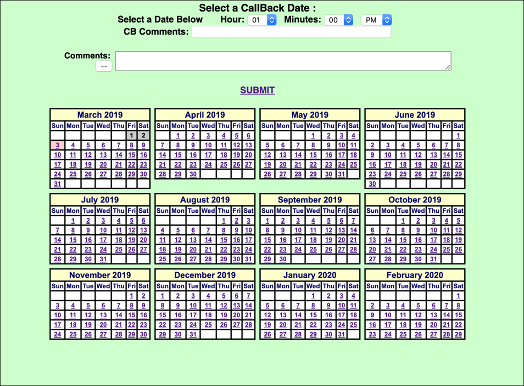Pick January 1 in January 2020 calendar
Screen dimensions: 524x386
(x=313, y=296)
